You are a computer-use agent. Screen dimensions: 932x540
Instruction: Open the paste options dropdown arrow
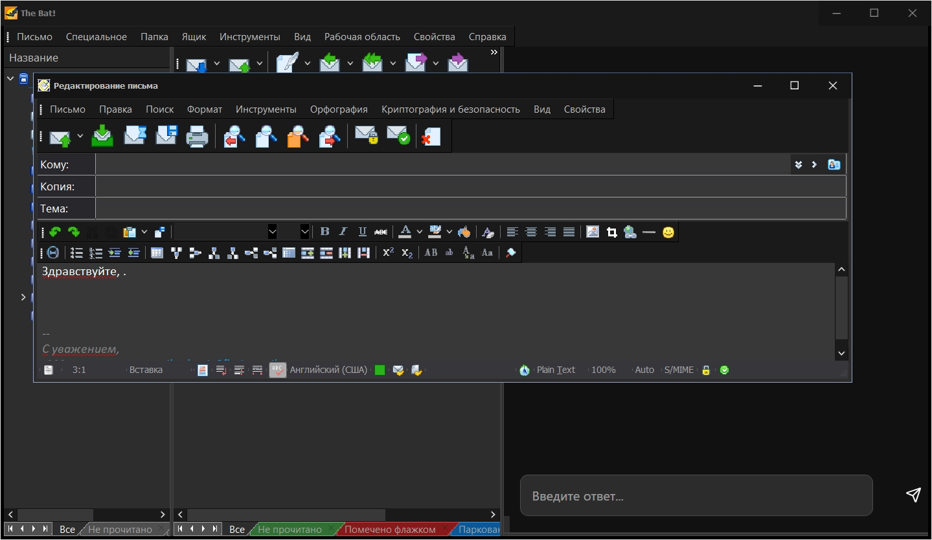pos(144,232)
